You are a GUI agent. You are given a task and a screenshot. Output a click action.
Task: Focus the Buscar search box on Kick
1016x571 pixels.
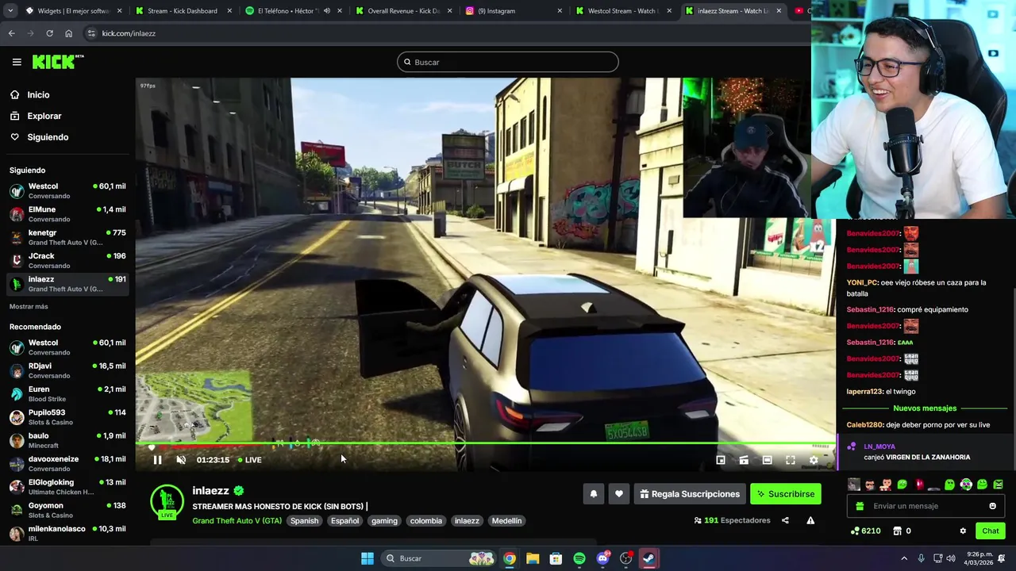(508, 62)
